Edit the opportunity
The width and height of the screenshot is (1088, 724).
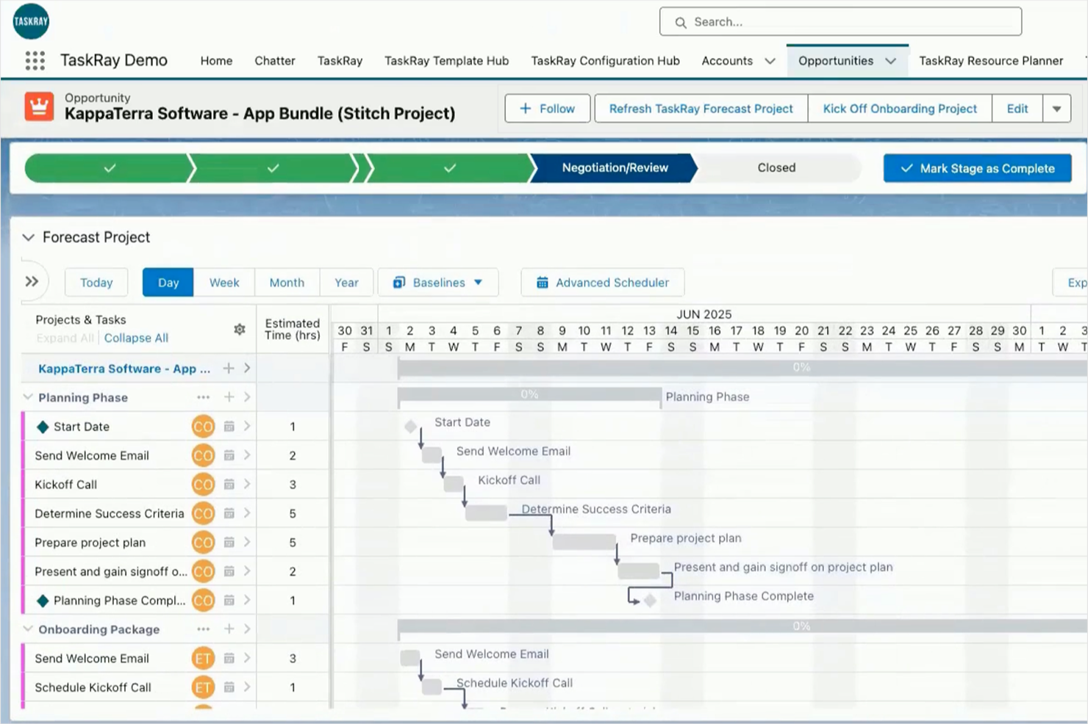(1017, 109)
